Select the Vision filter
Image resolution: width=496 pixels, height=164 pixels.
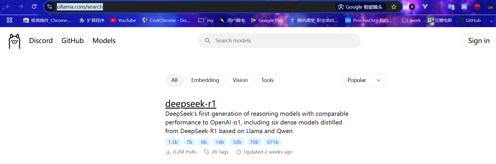tap(240, 80)
